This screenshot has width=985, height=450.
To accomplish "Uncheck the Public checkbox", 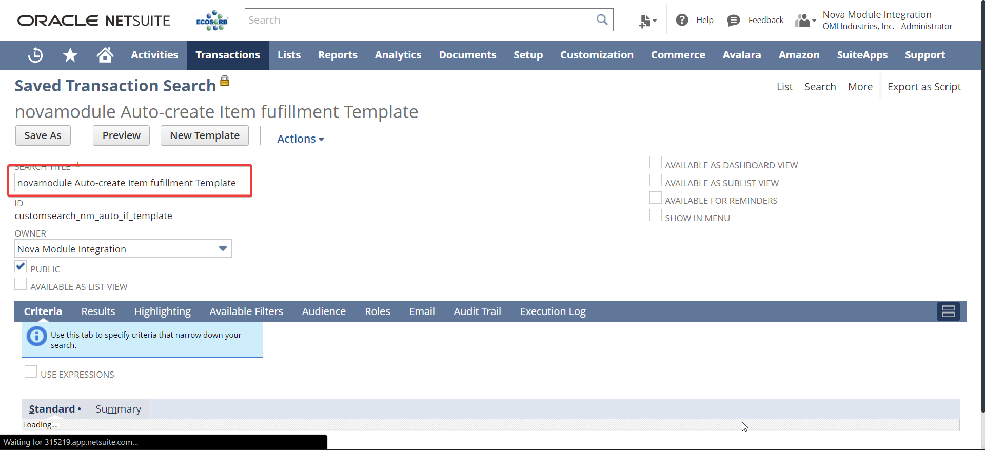I will pos(21,267).
